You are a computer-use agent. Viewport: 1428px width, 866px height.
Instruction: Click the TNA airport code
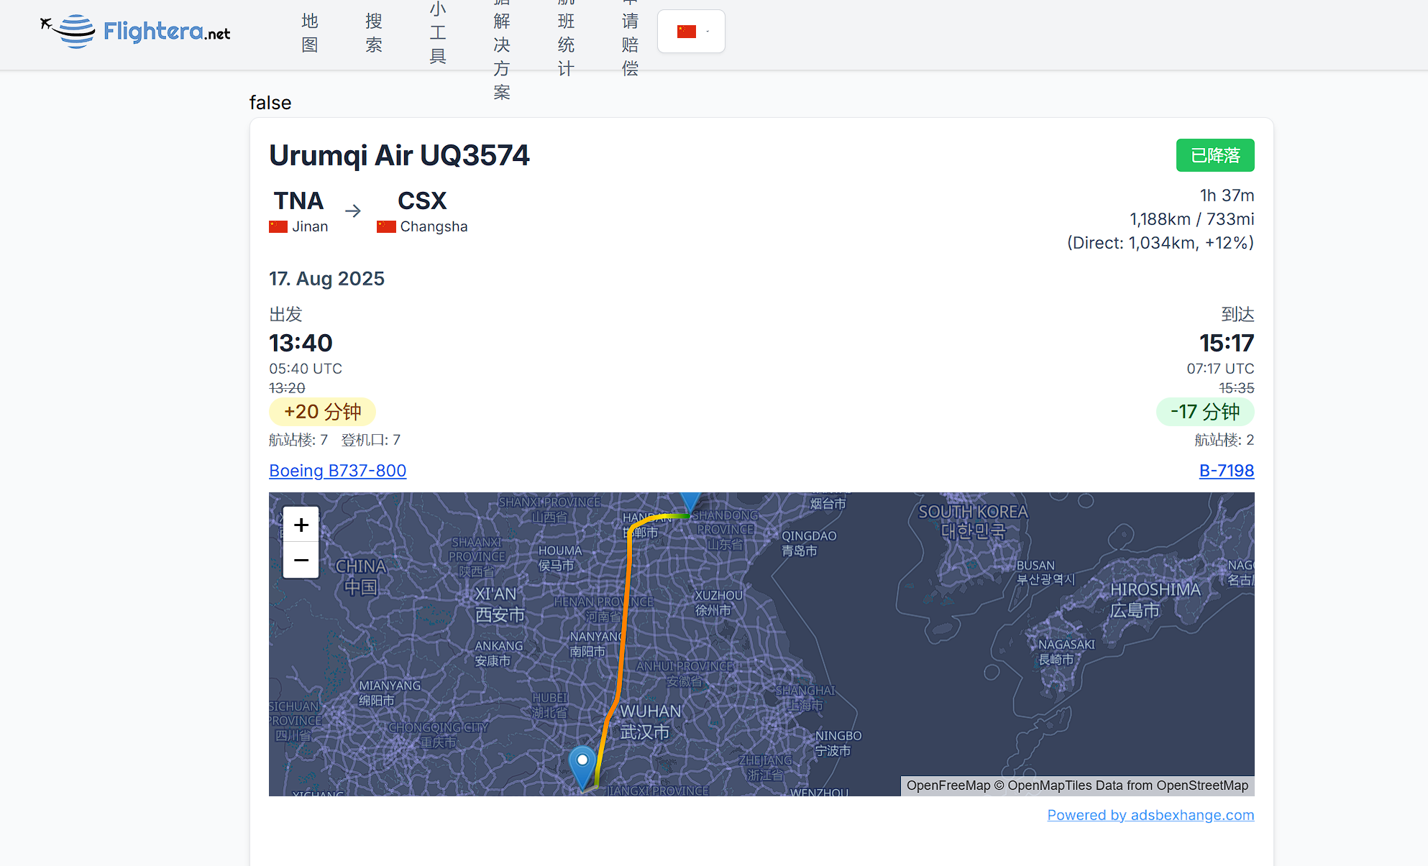click(298, 201)
